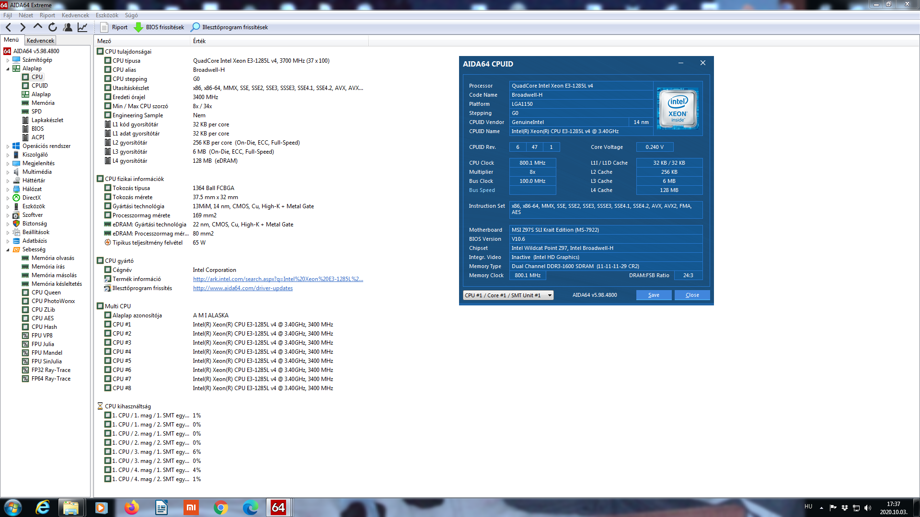Select the CPUID tree item
The image size is (920, 517).
pos(39,86)
